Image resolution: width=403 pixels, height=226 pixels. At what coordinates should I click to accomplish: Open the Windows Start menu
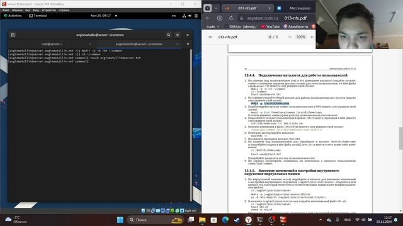(120, 220)
